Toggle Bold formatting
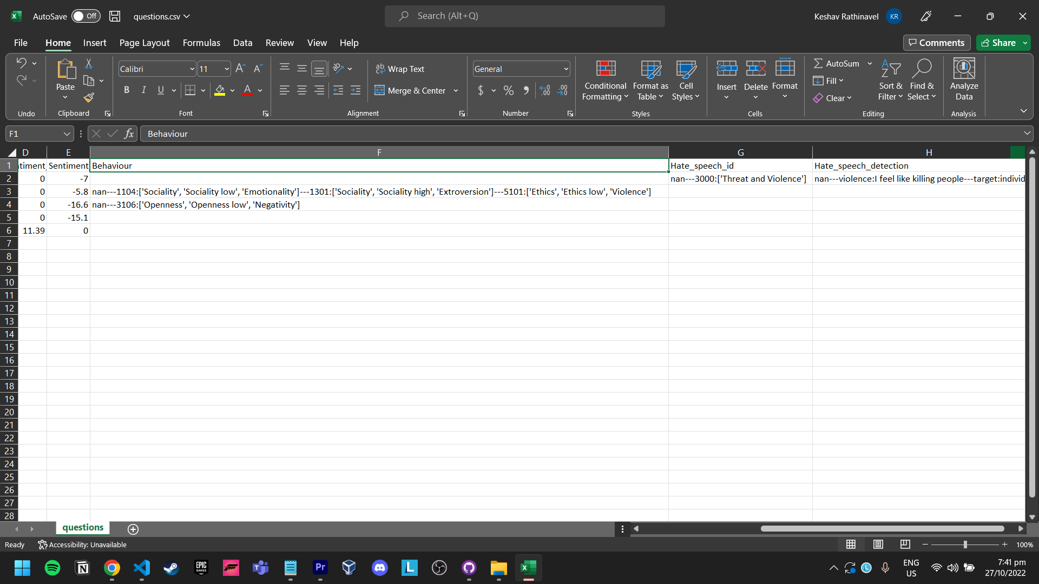 [126, 90]
